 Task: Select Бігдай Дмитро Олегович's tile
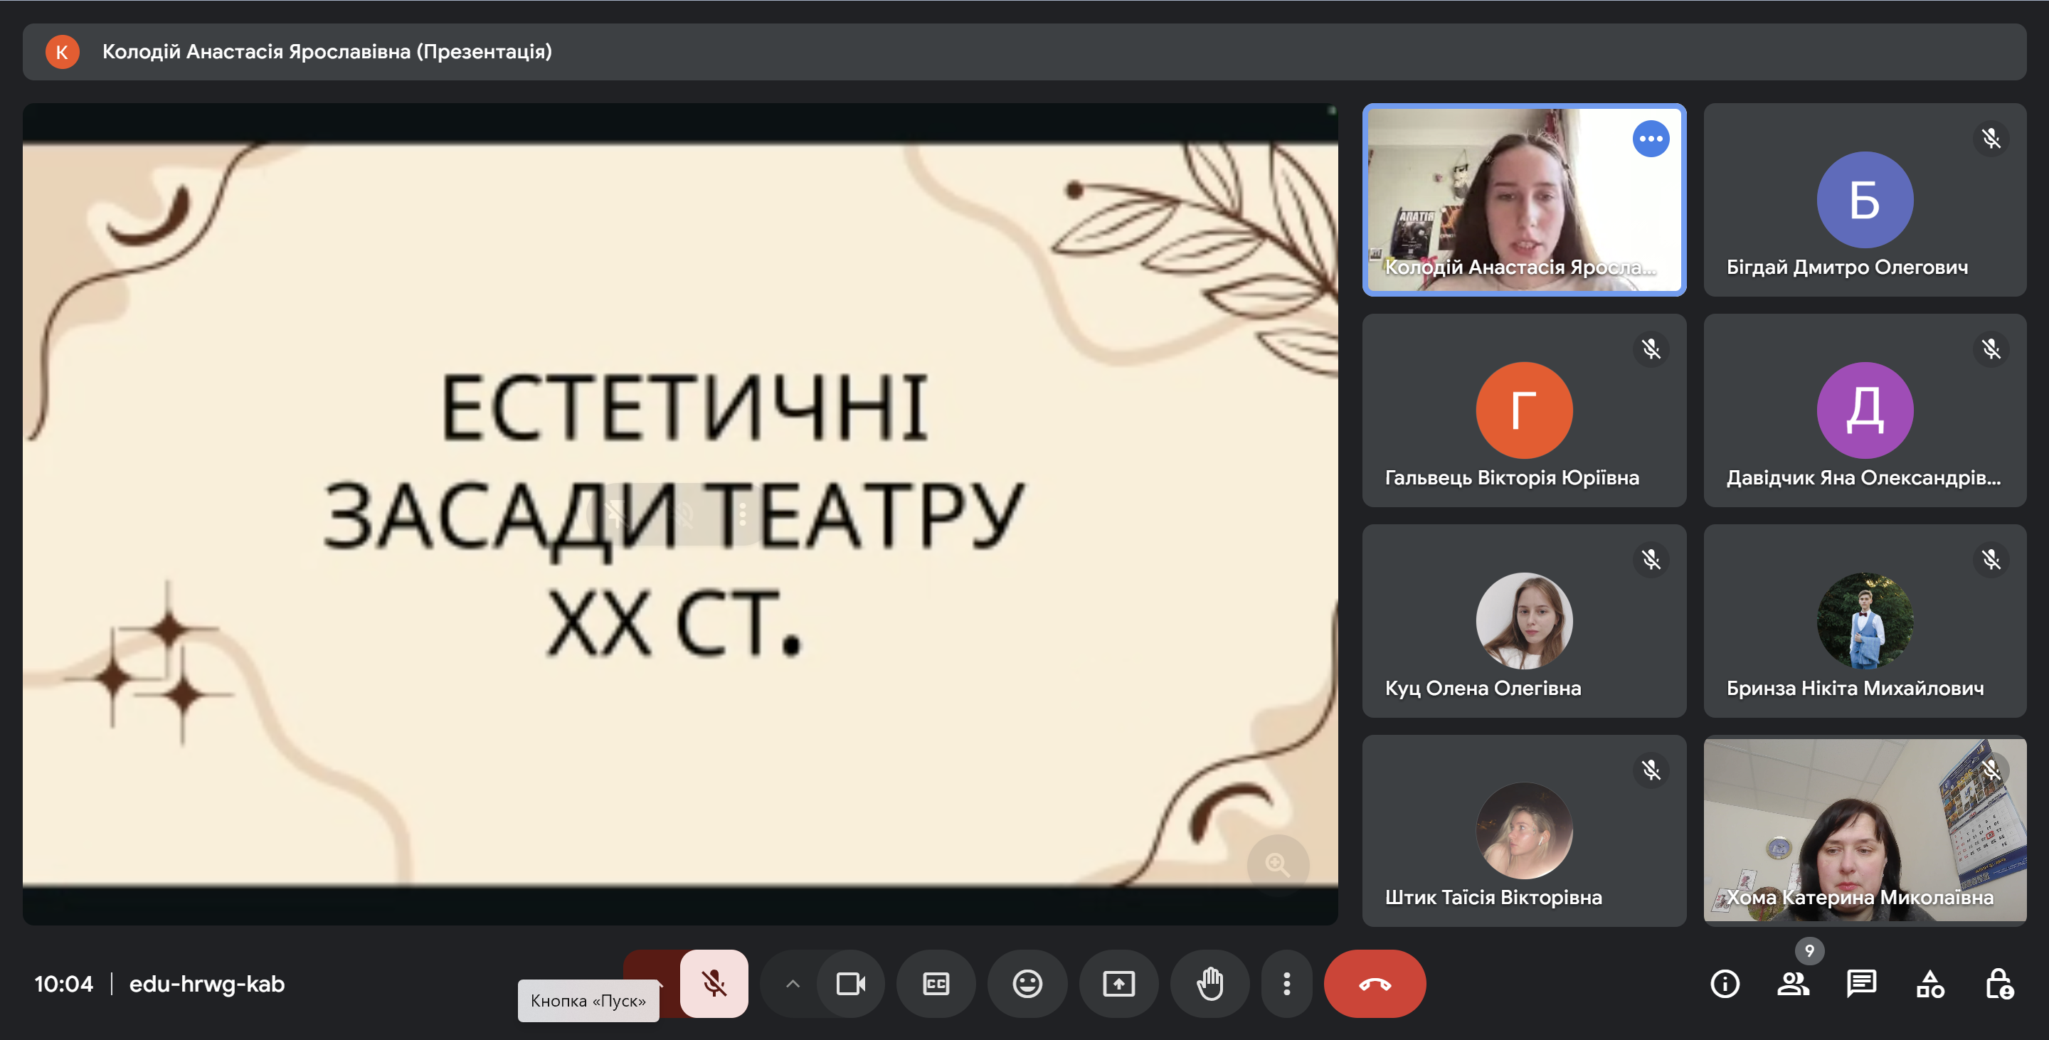[x=1865, y=200]
